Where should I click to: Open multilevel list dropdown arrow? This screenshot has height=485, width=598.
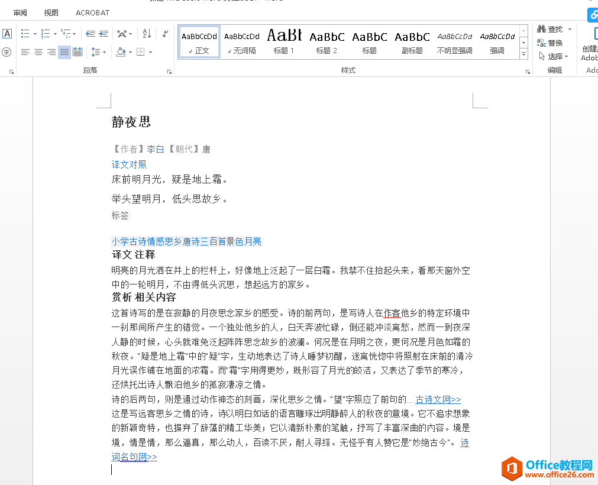[x=75, y=34]
